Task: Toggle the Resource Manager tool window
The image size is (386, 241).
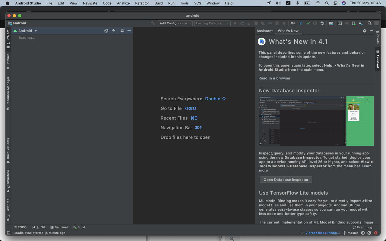Action: coord(8,93)
